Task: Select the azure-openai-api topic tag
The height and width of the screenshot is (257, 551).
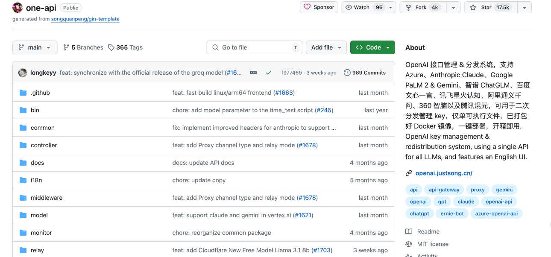Action: pos(496,213)
